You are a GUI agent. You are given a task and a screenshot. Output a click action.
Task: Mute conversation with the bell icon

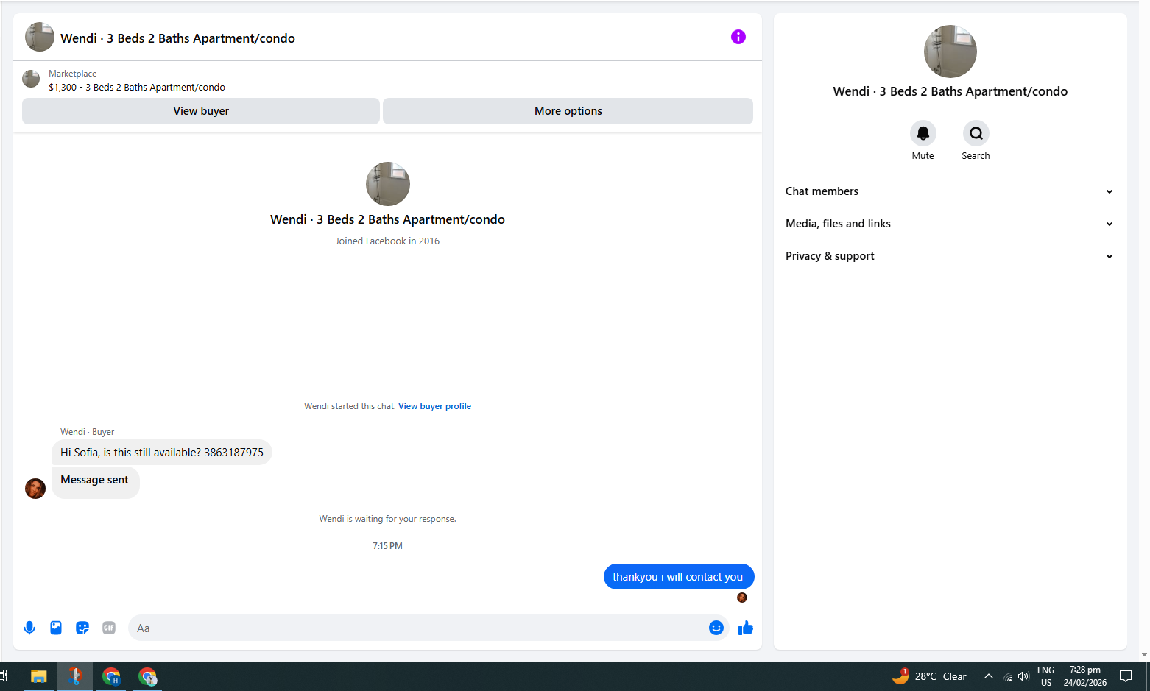pos(923,133)
